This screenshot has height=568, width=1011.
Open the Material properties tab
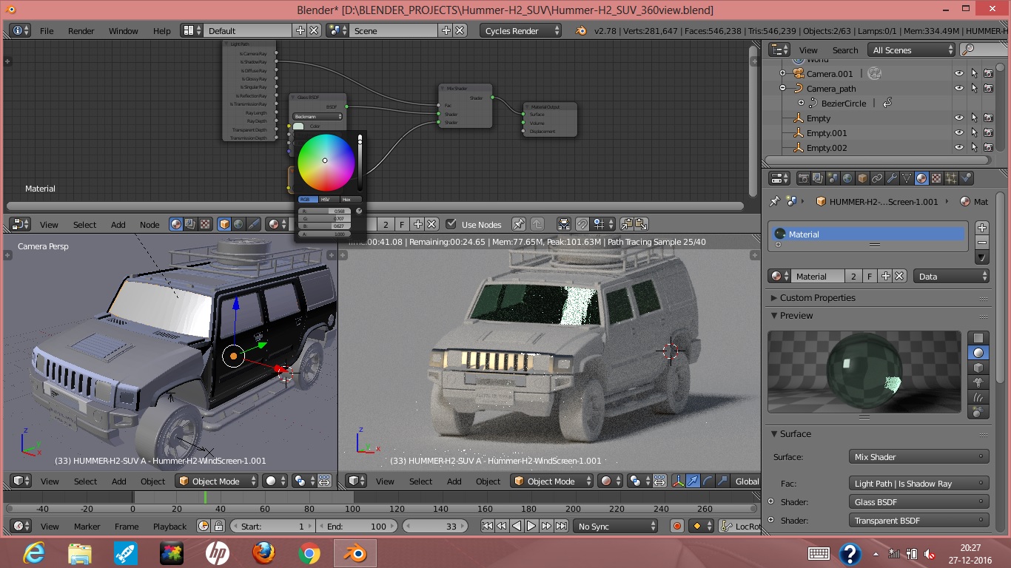click(921, 178)
